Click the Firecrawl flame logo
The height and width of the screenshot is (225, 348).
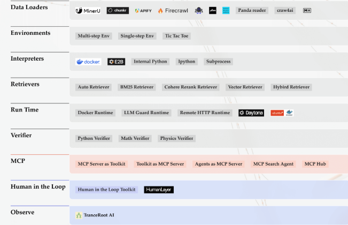[x=160, y=11]
